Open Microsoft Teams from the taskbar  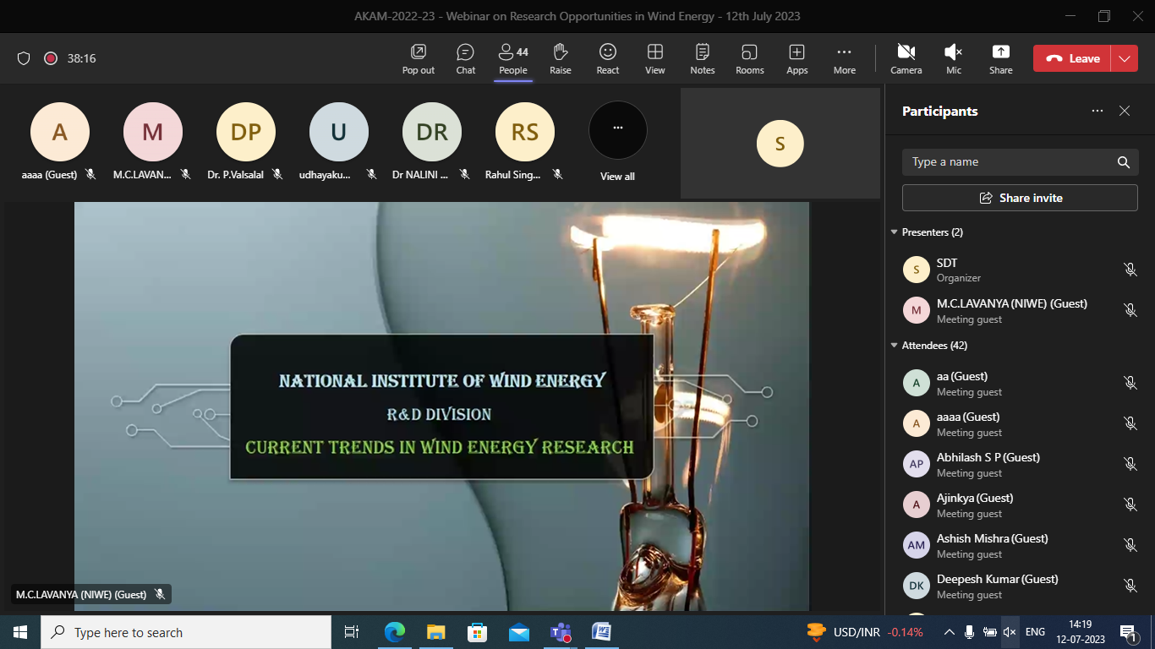[x=560, y=632]
